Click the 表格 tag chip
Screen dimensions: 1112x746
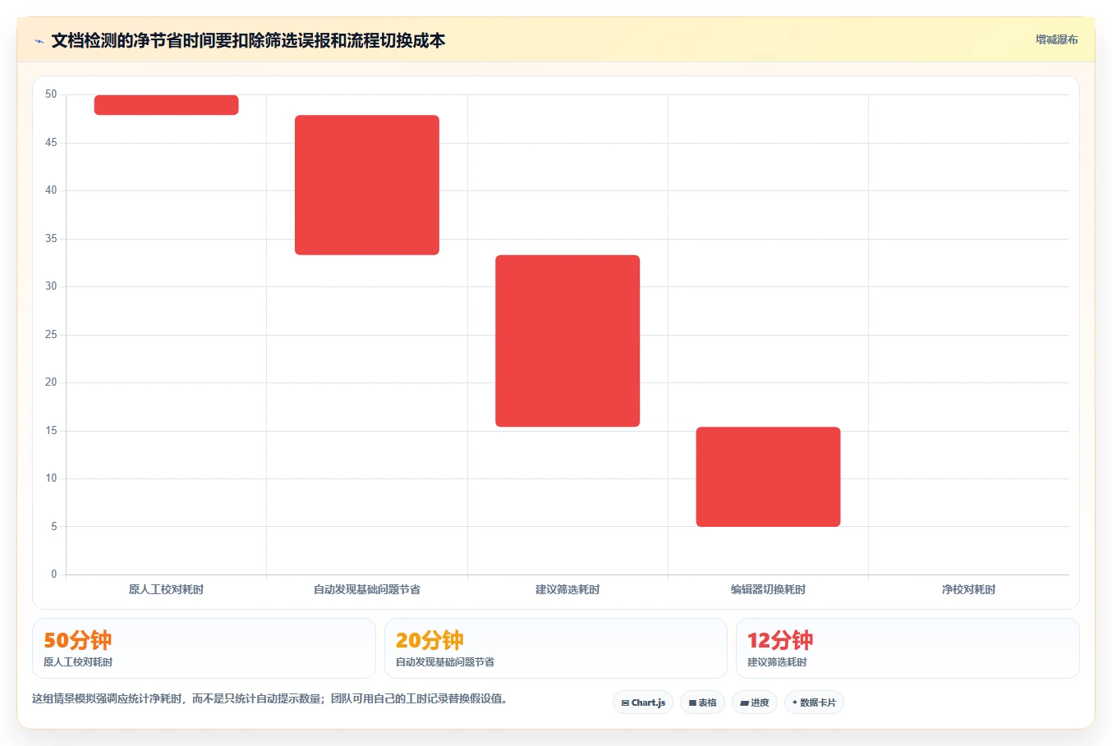coord(702,703)
